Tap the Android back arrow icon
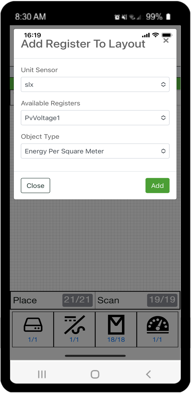 click(x=148, y=374)
